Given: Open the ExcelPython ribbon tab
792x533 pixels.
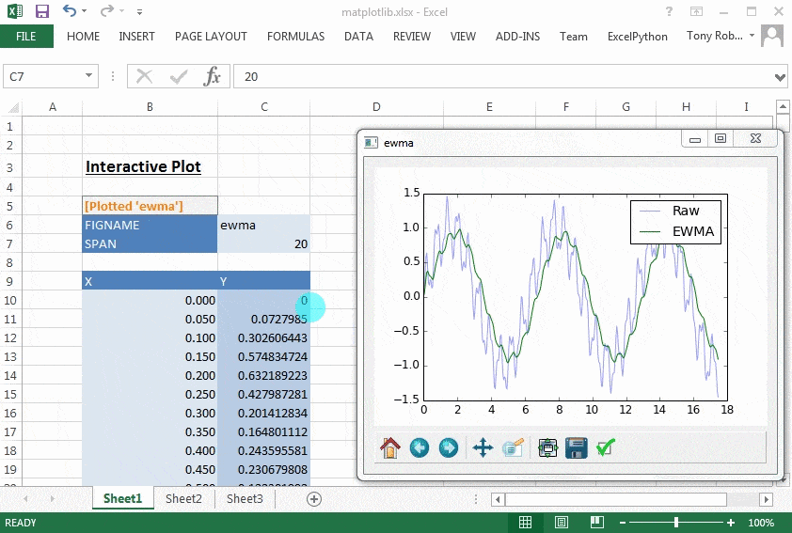Looking at the screenshot, I should tap(638, 37).
